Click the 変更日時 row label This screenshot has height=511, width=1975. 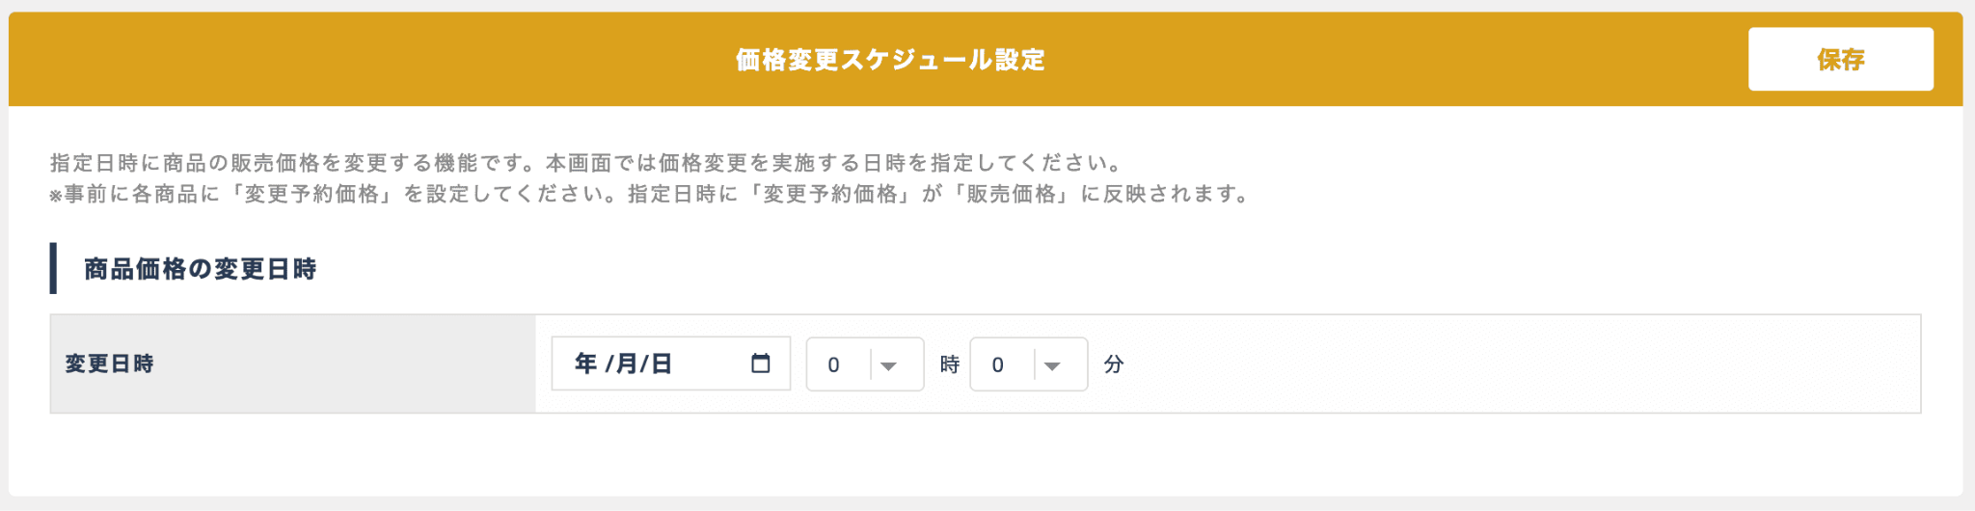tap(110, 364)
